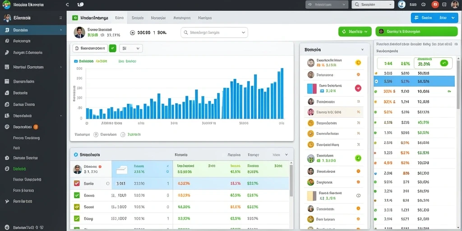
Task: Click the back arrow in the dark top bar
Action: (68, 5)
